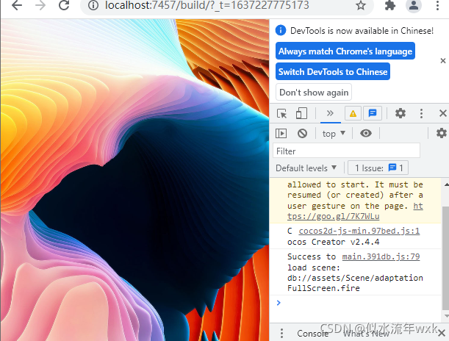Image resolution: width=449 pixels, height=341 pixels.
Task: Dismiss the DevTools language infobar
Action: [x=442, y=61]
